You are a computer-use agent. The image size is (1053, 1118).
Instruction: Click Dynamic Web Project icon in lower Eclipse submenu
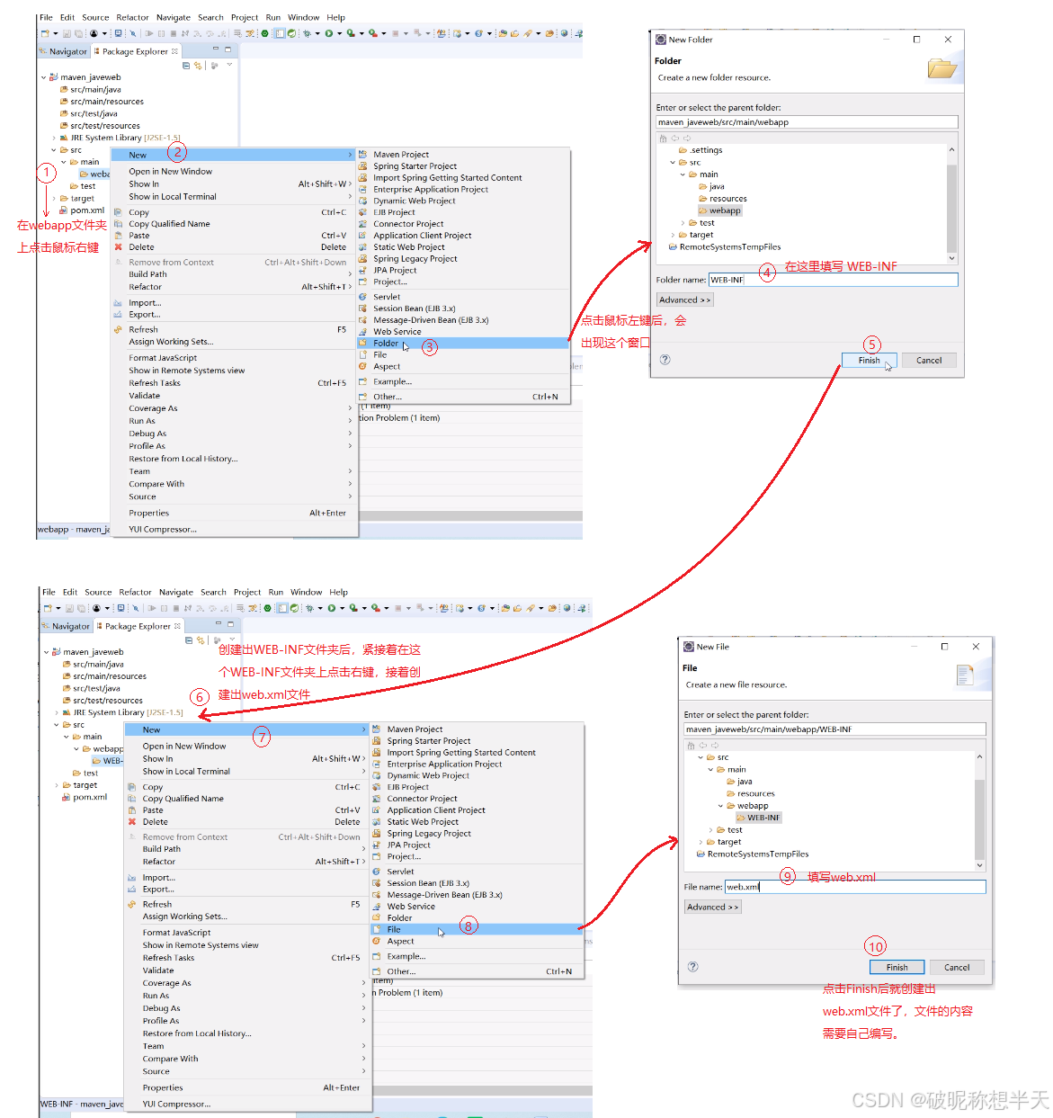(377, 775)
